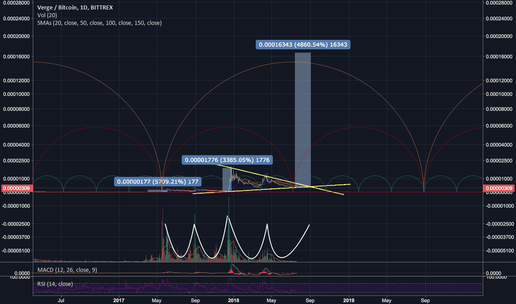Select the descending yellow trendline
Viewport: 516px width, 304px height.
(280, 180)
